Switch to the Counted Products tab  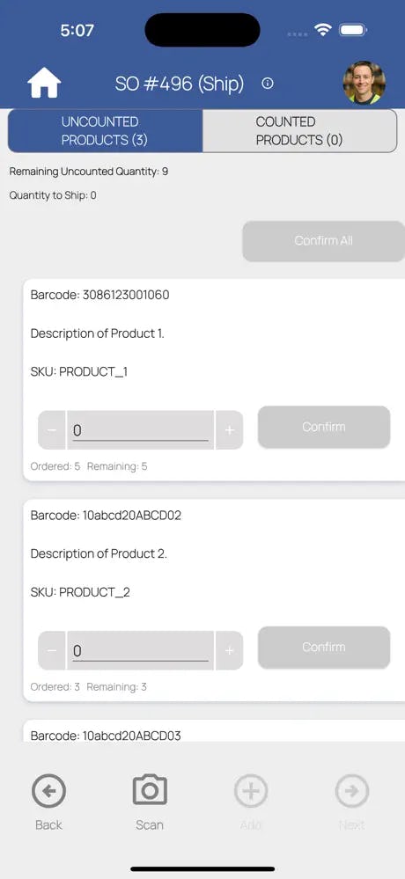(299, 130)
